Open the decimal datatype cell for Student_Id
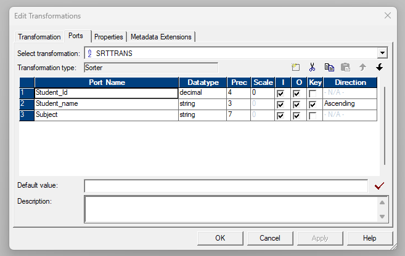 (202, 93)
